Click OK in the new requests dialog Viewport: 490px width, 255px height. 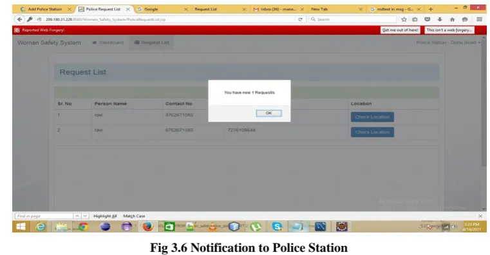pyautogui.click(x=269, y=113)
